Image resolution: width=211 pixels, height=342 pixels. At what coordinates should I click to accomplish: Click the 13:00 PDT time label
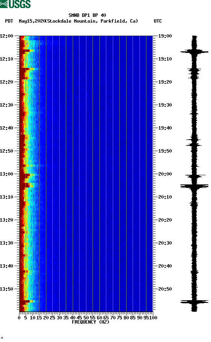pos(7,174)
